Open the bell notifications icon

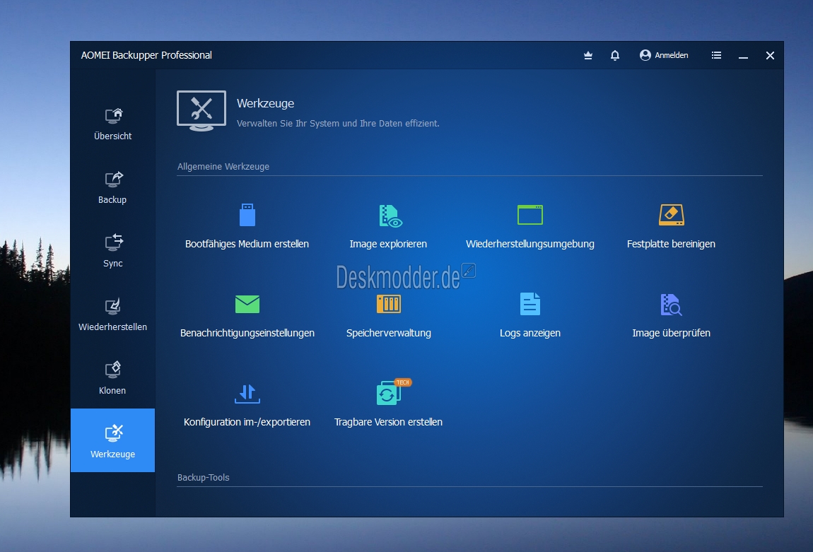click(615, 55)
